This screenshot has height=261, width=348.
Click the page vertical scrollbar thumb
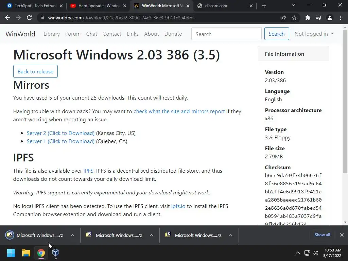tap(345, 101)
